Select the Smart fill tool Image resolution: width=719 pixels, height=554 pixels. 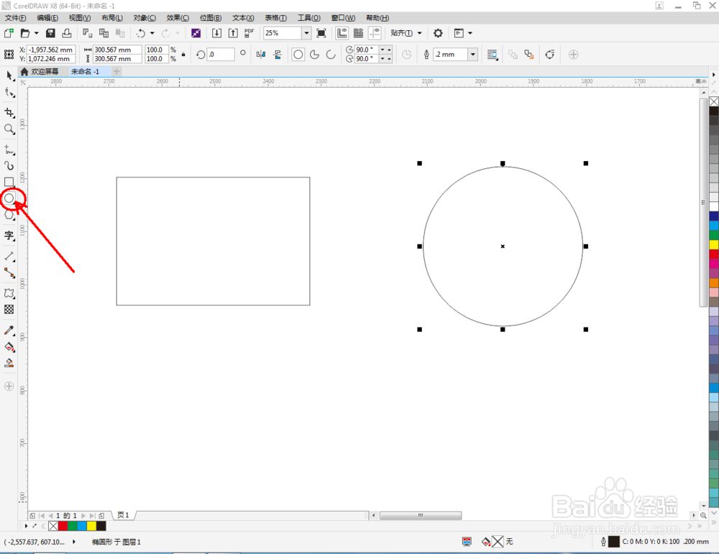tap(9, 364)
